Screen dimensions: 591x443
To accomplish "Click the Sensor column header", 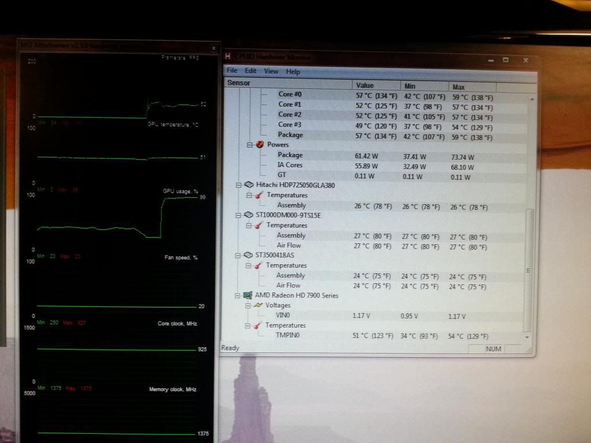I will [x=289, y=83].
